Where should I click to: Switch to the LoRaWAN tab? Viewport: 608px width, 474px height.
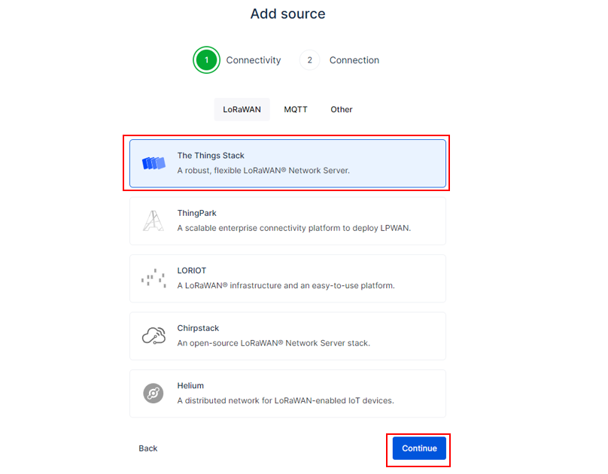pyautogui.click(x=242, y=109)
